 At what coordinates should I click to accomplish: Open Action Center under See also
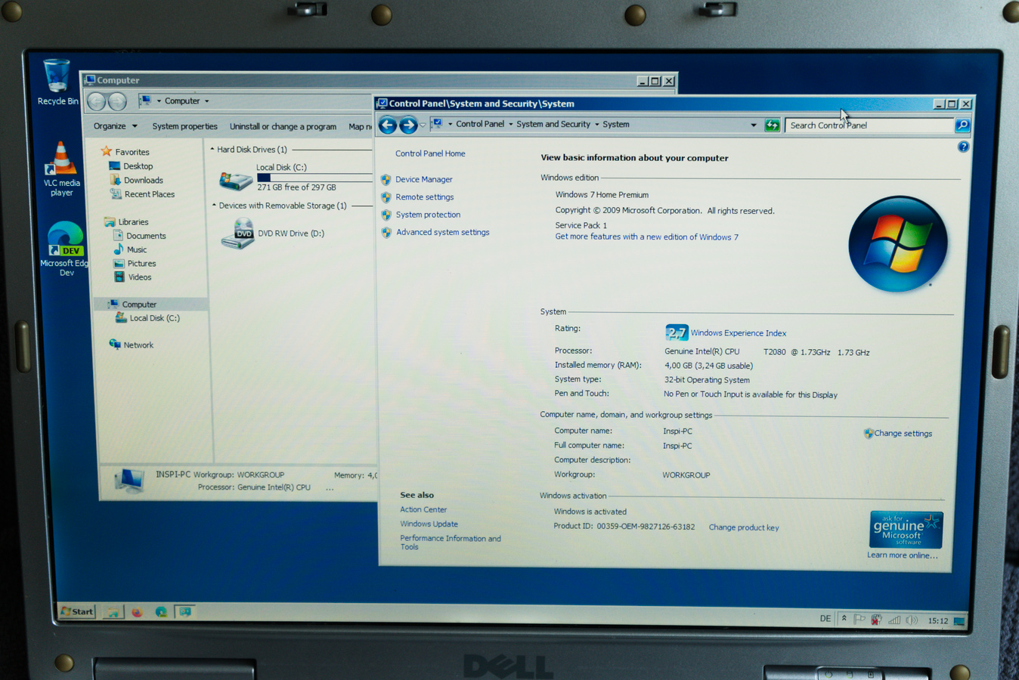click(x=423, y=509)
